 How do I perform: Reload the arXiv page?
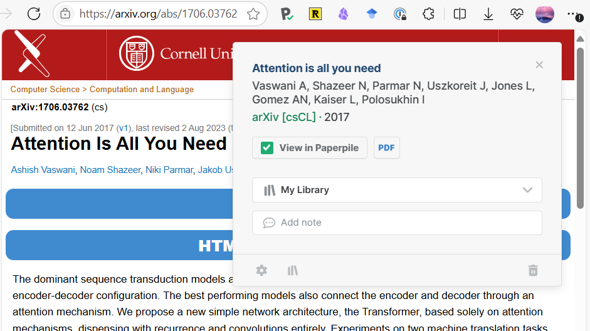34,14
